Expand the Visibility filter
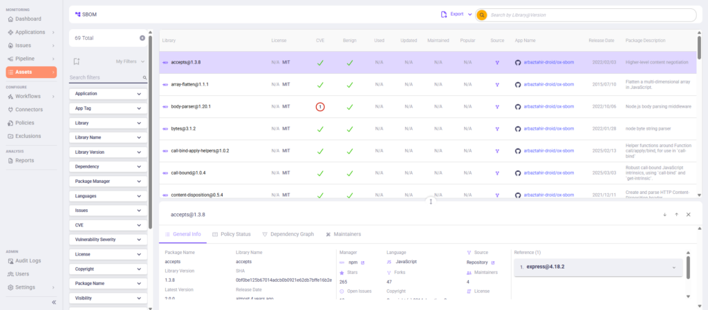 coord(109,298)
